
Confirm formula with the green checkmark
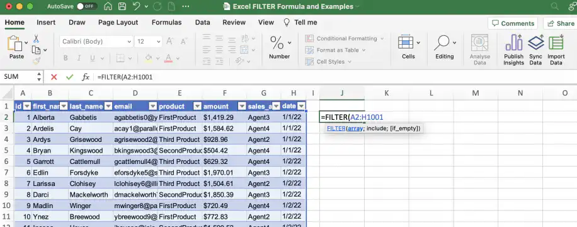coord(69,77)
